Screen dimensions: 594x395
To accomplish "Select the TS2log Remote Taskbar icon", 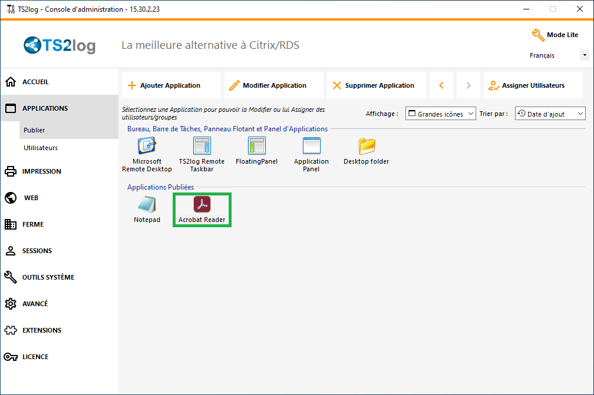I will [x=202, y=145].
